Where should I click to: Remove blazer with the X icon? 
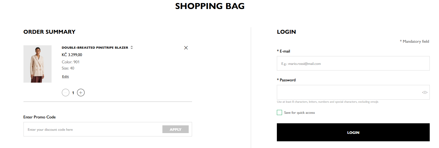click(186, 48)
